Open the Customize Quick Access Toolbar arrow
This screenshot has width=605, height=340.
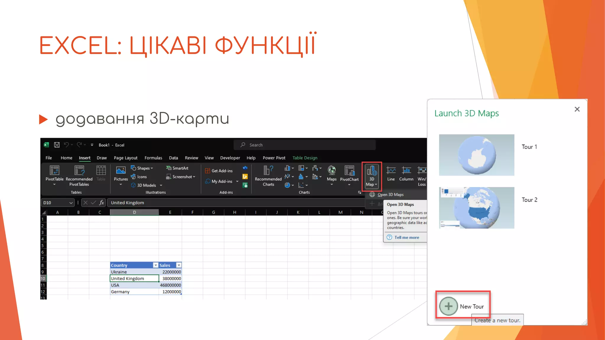tap(92, 145)
